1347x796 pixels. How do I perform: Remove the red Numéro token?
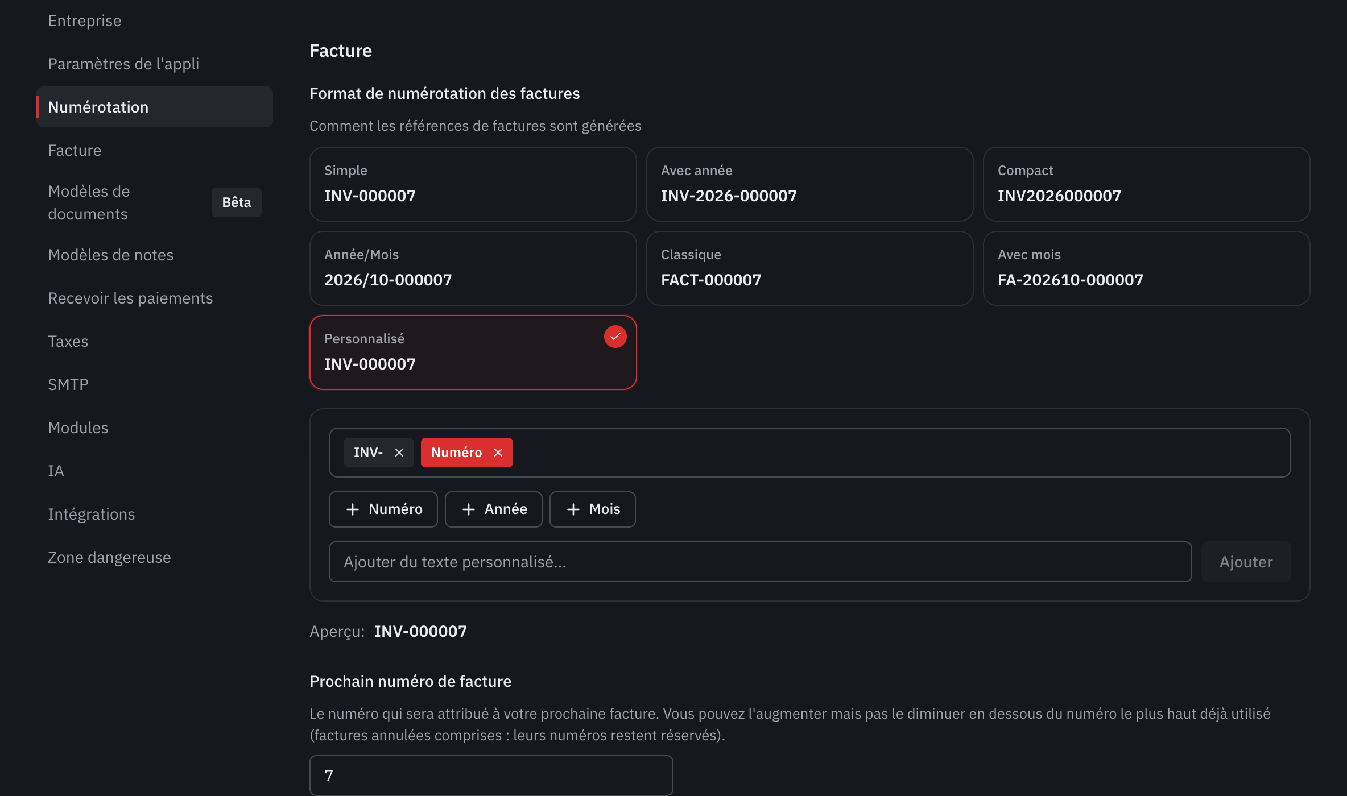[498, 453]
